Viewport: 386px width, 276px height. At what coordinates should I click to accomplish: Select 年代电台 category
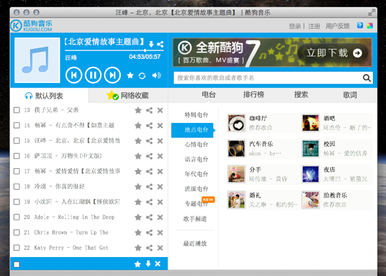[x=196, y=174]
